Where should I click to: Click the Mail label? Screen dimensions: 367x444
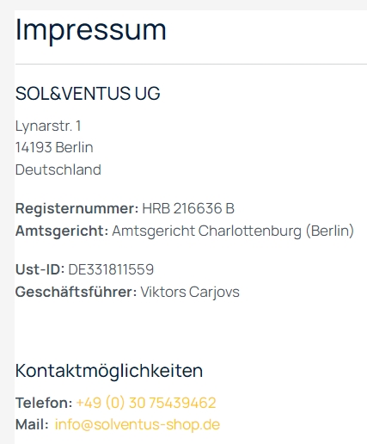32,424
